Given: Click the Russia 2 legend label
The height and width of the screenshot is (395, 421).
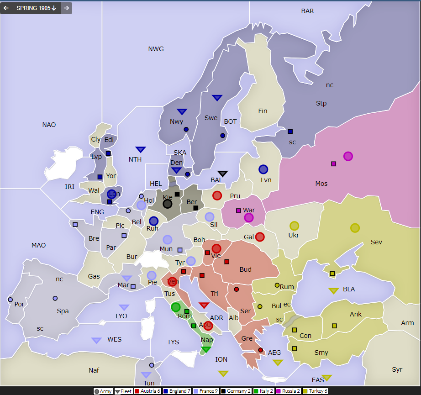Looking at the screenshot, I should [290, 391].
